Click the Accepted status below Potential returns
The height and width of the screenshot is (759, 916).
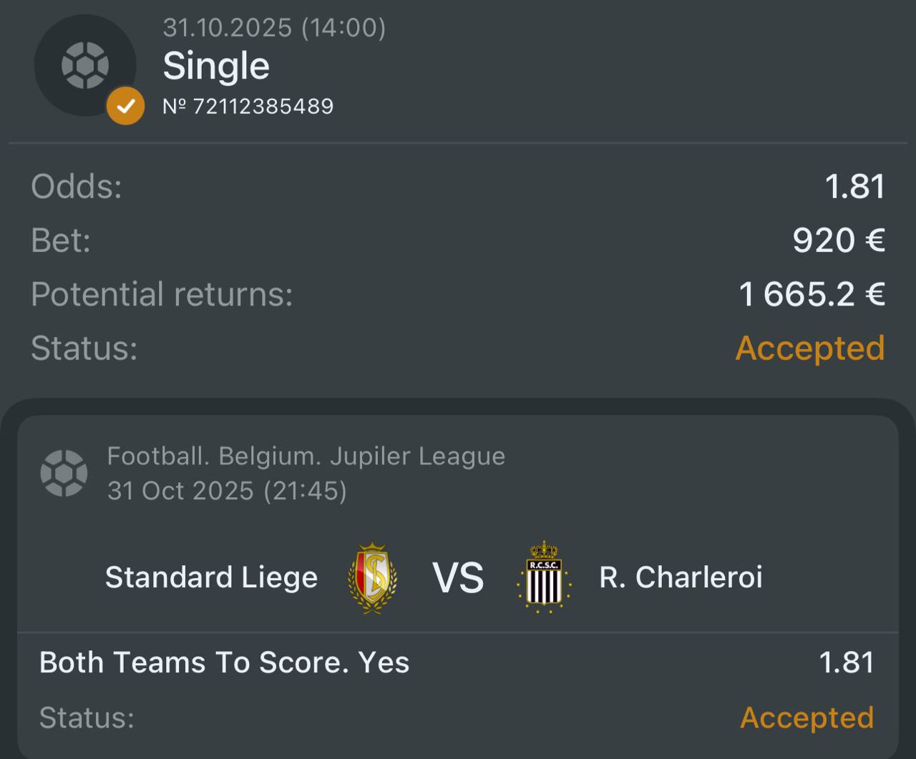pos(810,348)
